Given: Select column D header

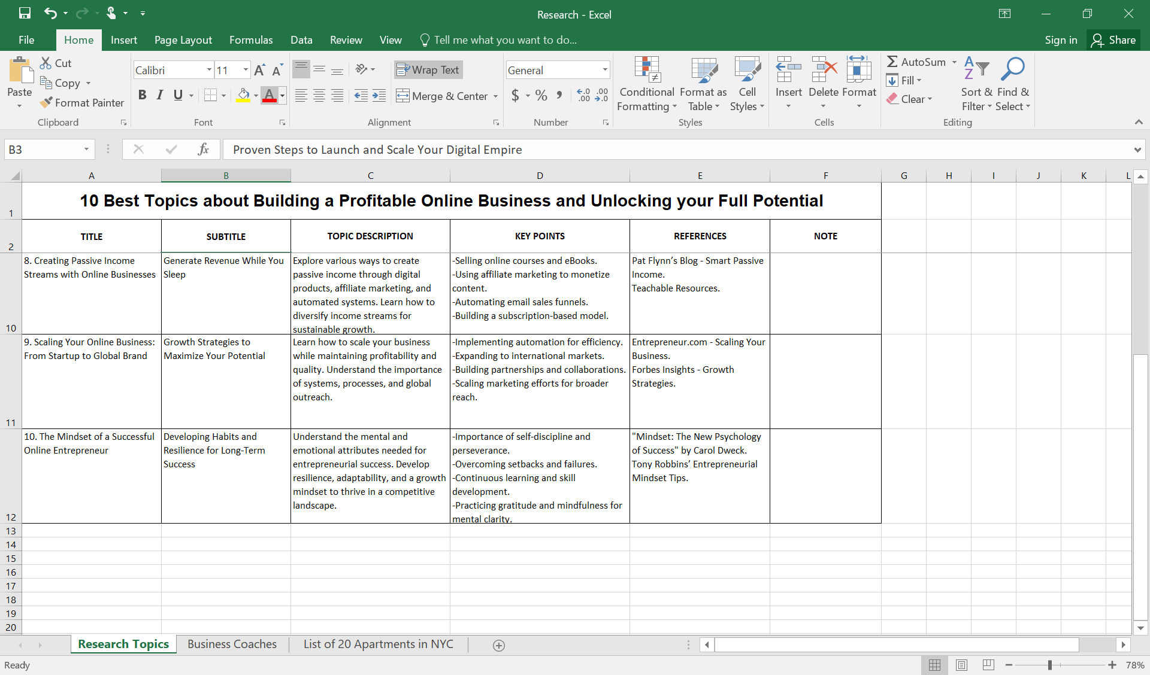Looking at the screenshot, I should (x=540, y=175).
